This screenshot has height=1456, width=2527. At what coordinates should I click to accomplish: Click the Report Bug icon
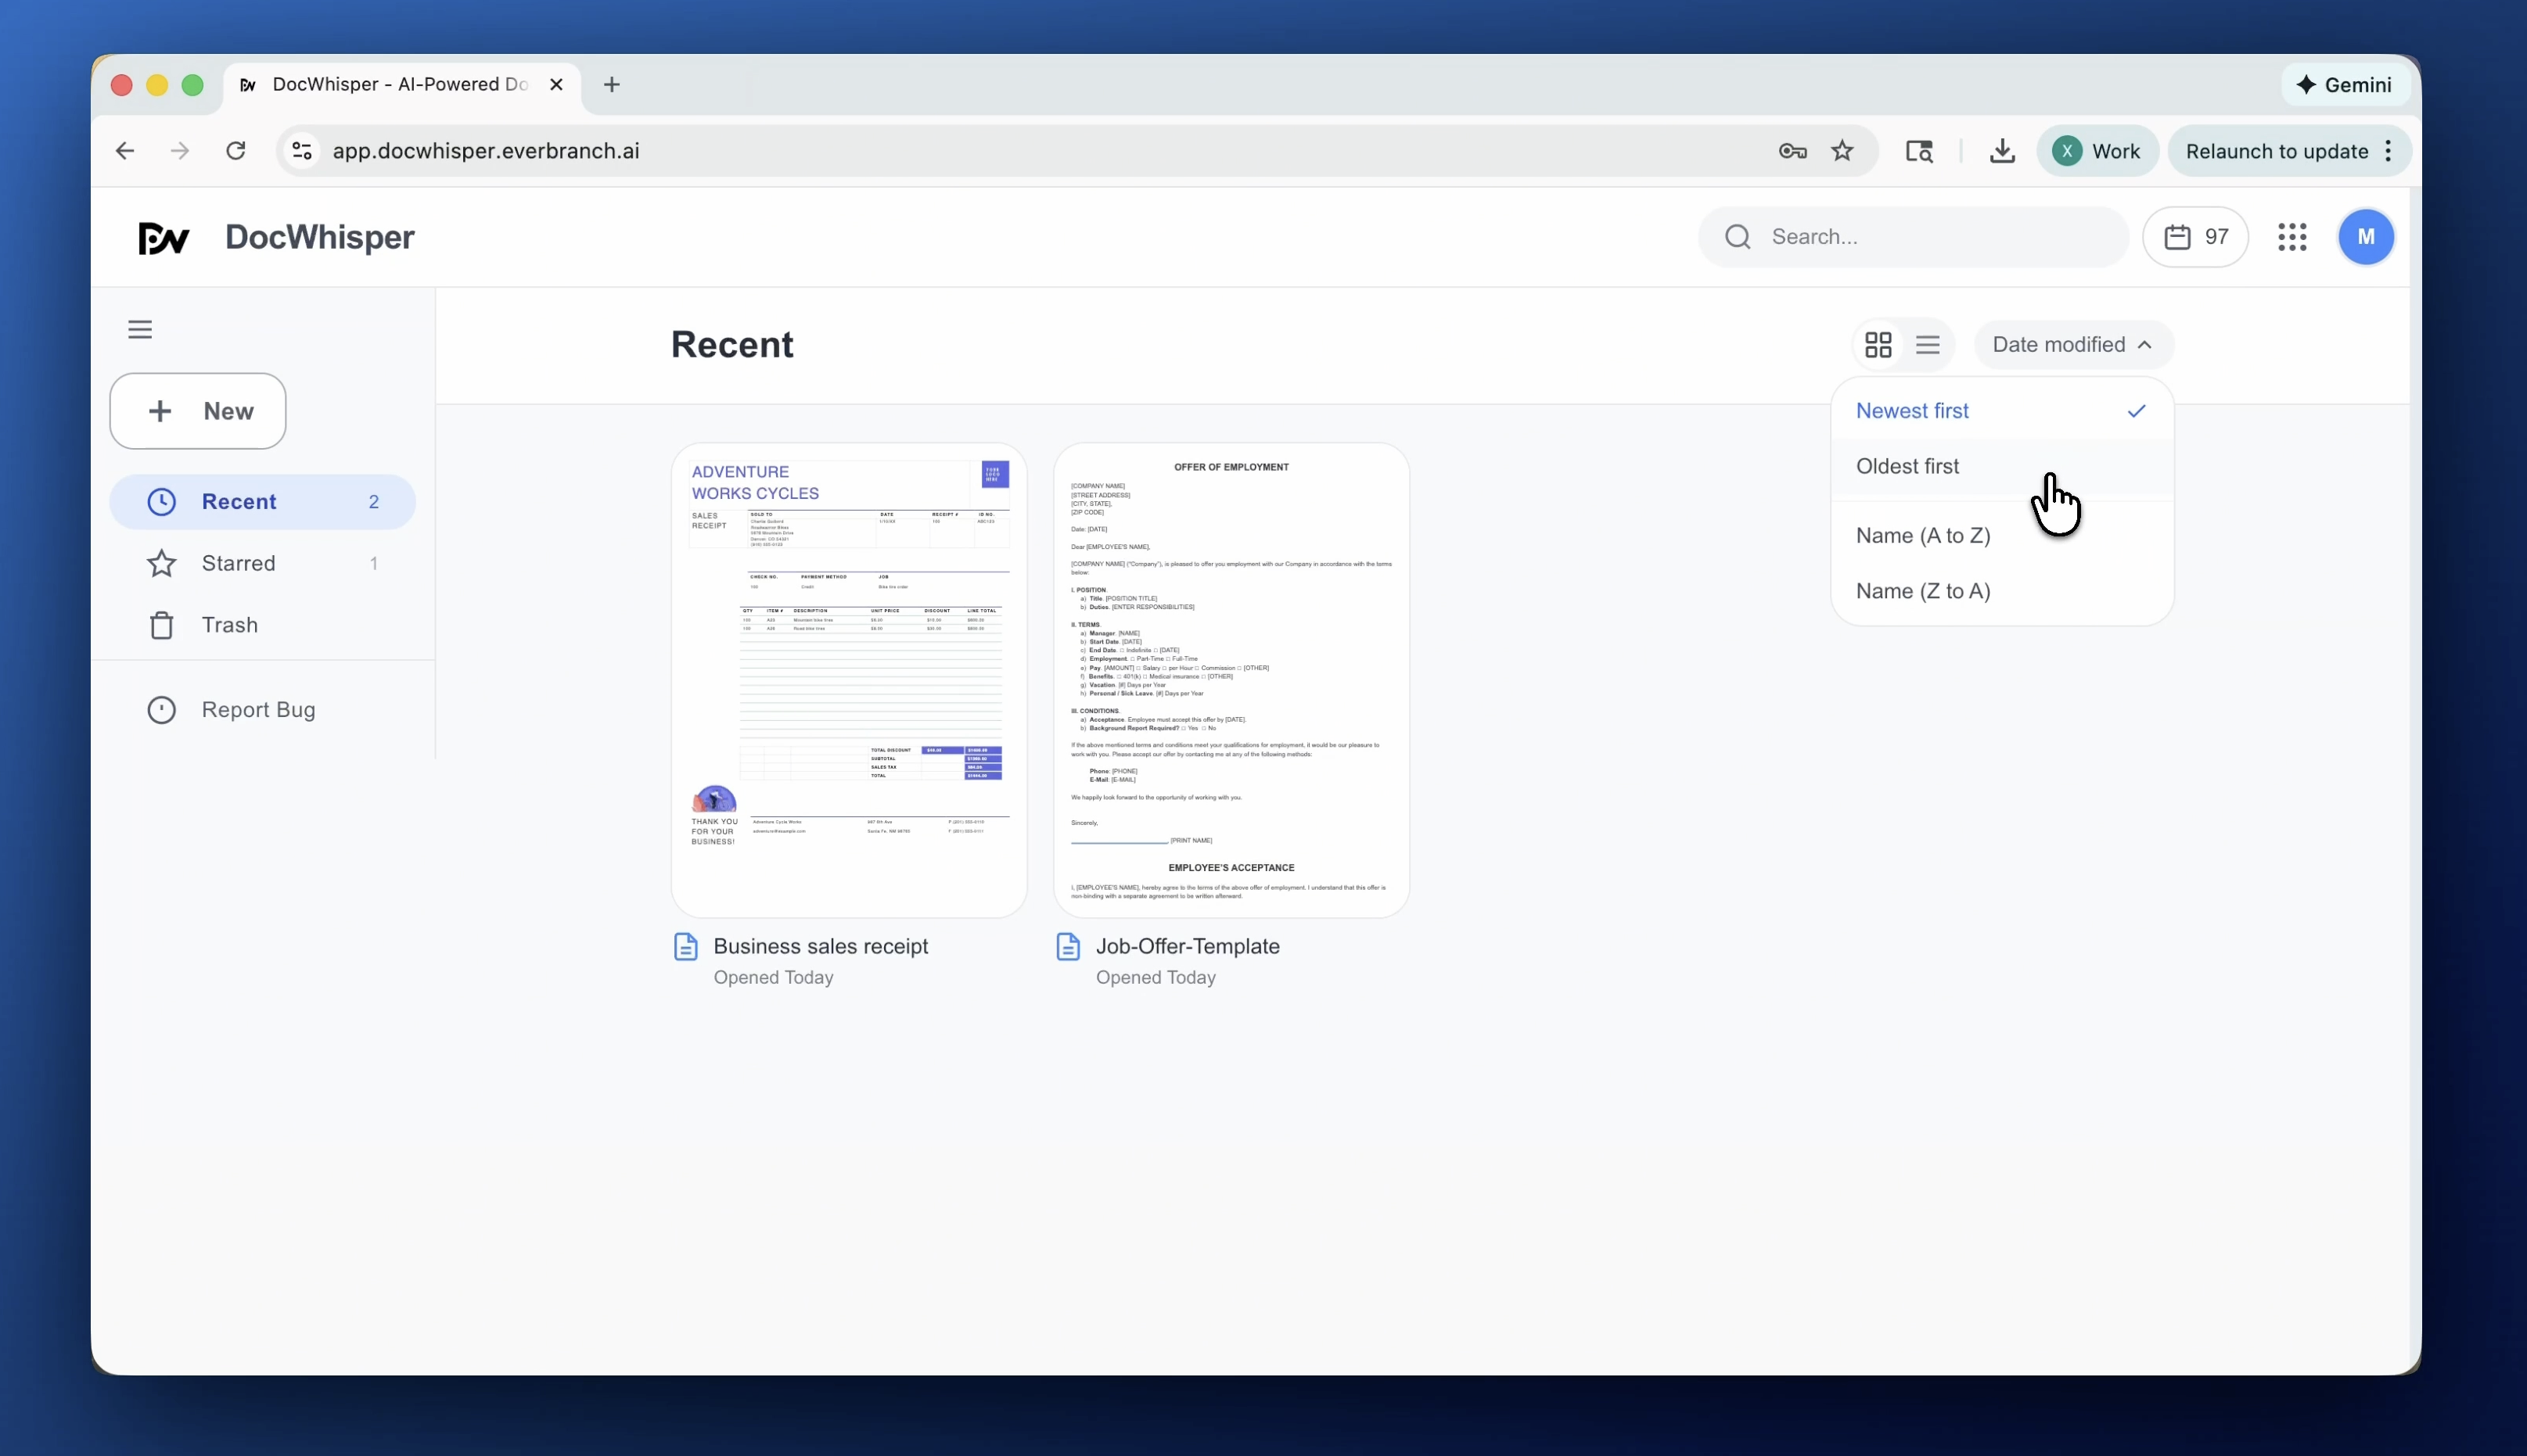click(161, 709)
